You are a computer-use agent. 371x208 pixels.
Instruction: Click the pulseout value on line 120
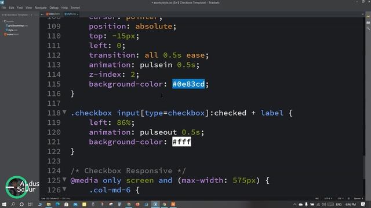(x=158, y=132)
